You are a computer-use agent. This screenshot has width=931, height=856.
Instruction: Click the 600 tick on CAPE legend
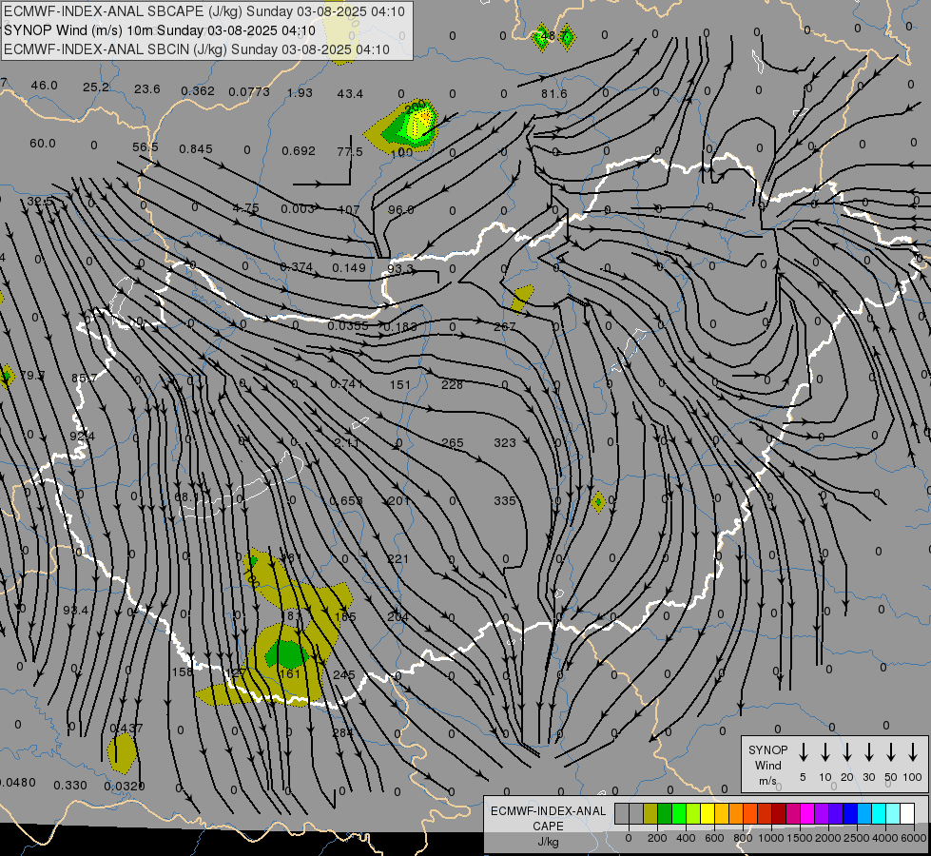tap(713, 838)
